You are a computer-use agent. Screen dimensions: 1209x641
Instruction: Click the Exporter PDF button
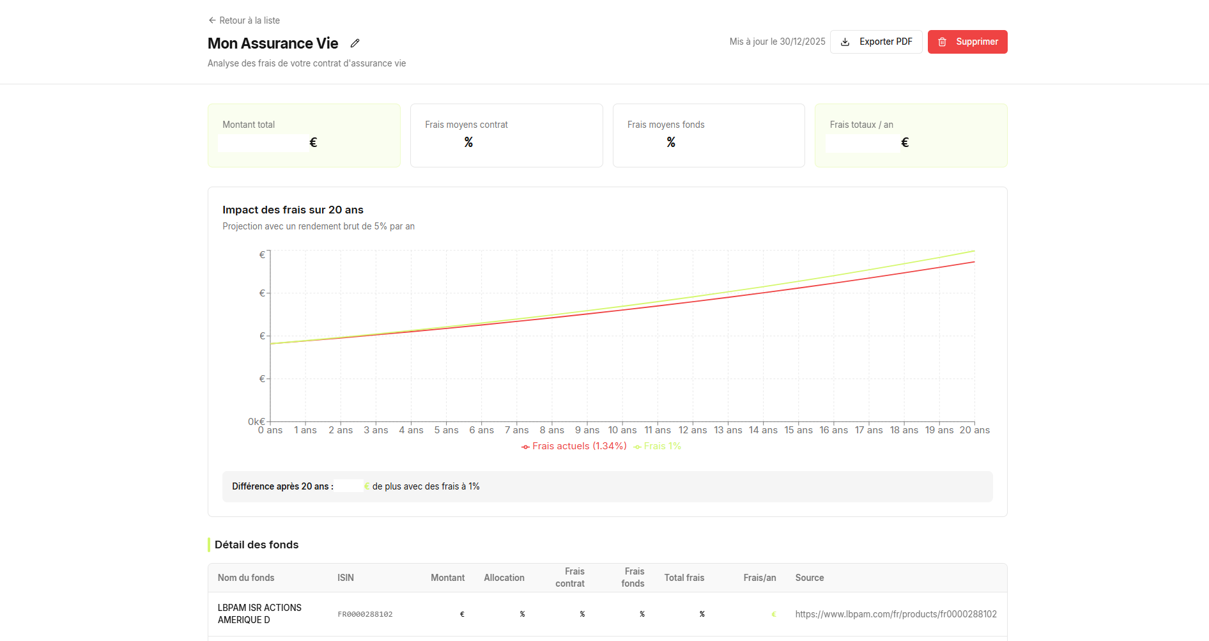click(876, 42)
